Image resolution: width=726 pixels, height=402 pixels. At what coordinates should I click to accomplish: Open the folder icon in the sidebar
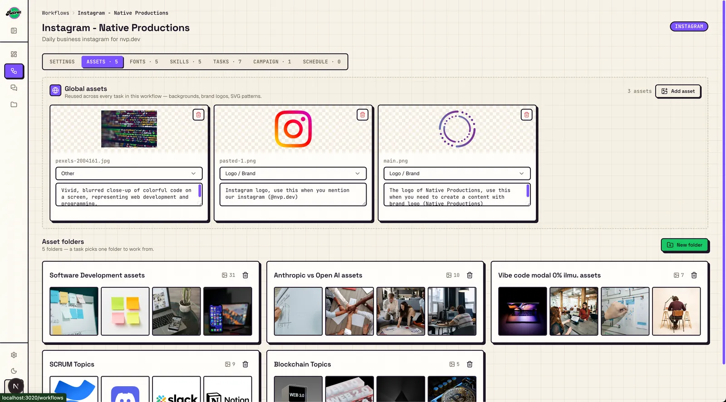coord(14,104)
